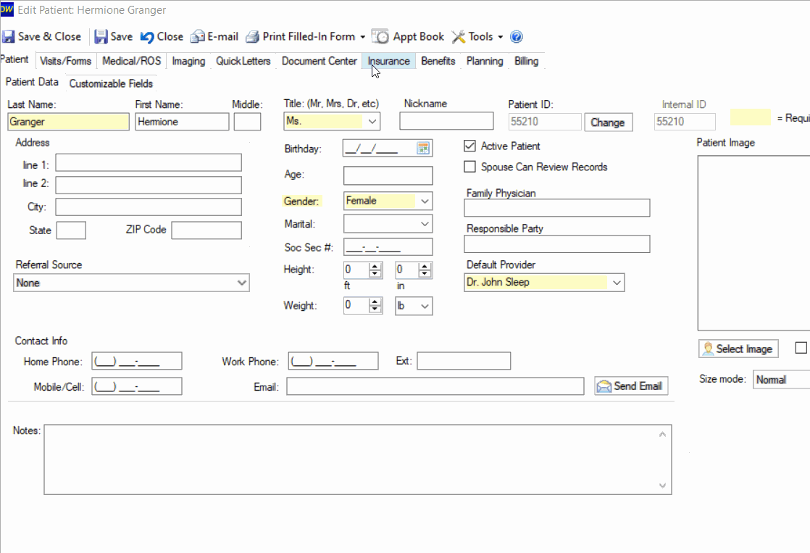Select the Customizable Fields sub-tab

tap(111, 83)
